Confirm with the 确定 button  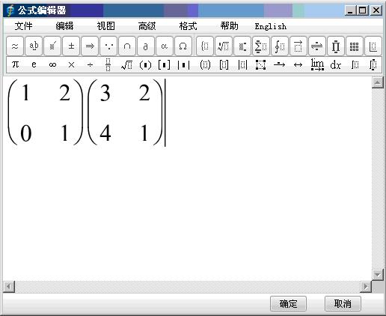[x=288, y=304]
